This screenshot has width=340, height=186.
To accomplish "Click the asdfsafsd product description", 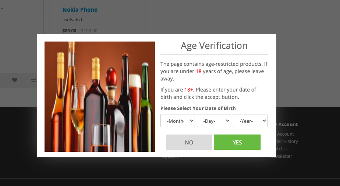I will tap(73, 20).
